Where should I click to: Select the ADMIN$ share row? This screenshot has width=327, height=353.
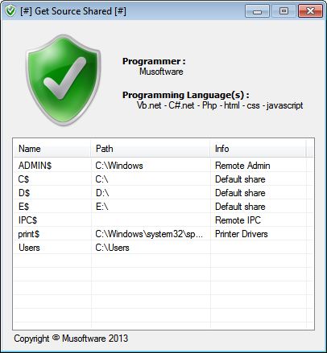click(x=163, y=166)
